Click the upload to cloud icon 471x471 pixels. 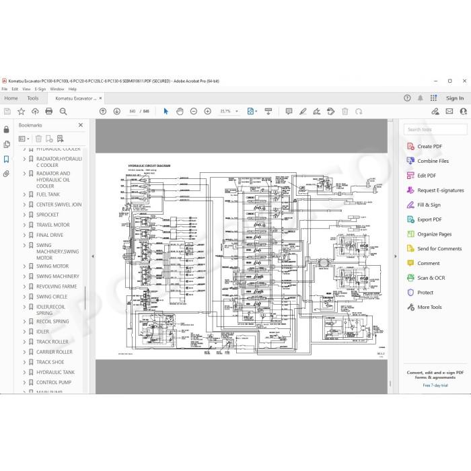click(35, 112)
